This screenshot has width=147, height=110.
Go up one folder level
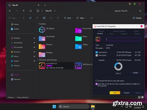24,11
